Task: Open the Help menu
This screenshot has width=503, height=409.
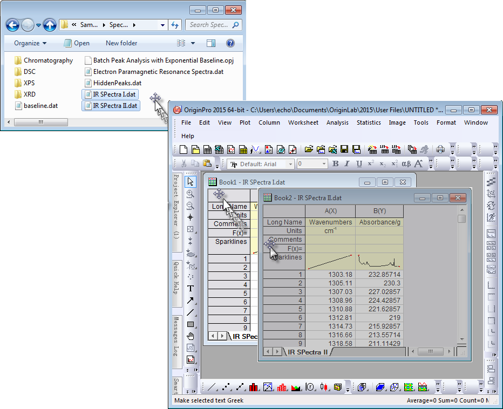Action: click(188, 136)
